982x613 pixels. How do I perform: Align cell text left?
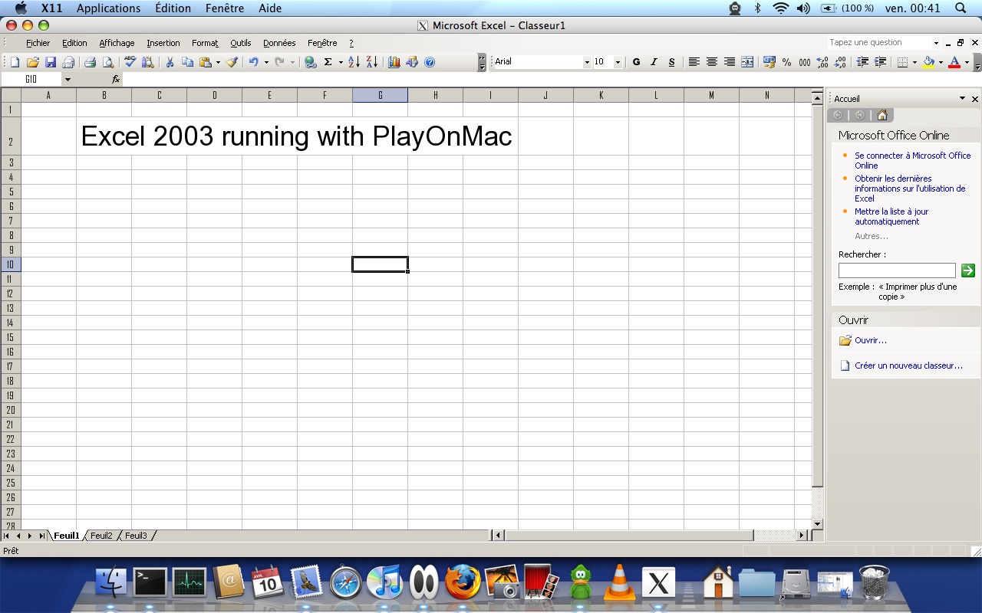pyautogui.click(x=694, y=62)
